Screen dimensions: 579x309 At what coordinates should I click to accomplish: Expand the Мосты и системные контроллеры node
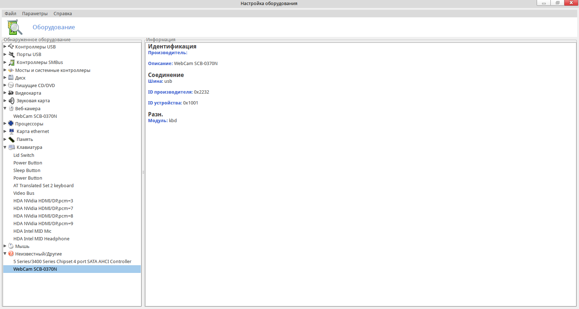pos(5,70)
